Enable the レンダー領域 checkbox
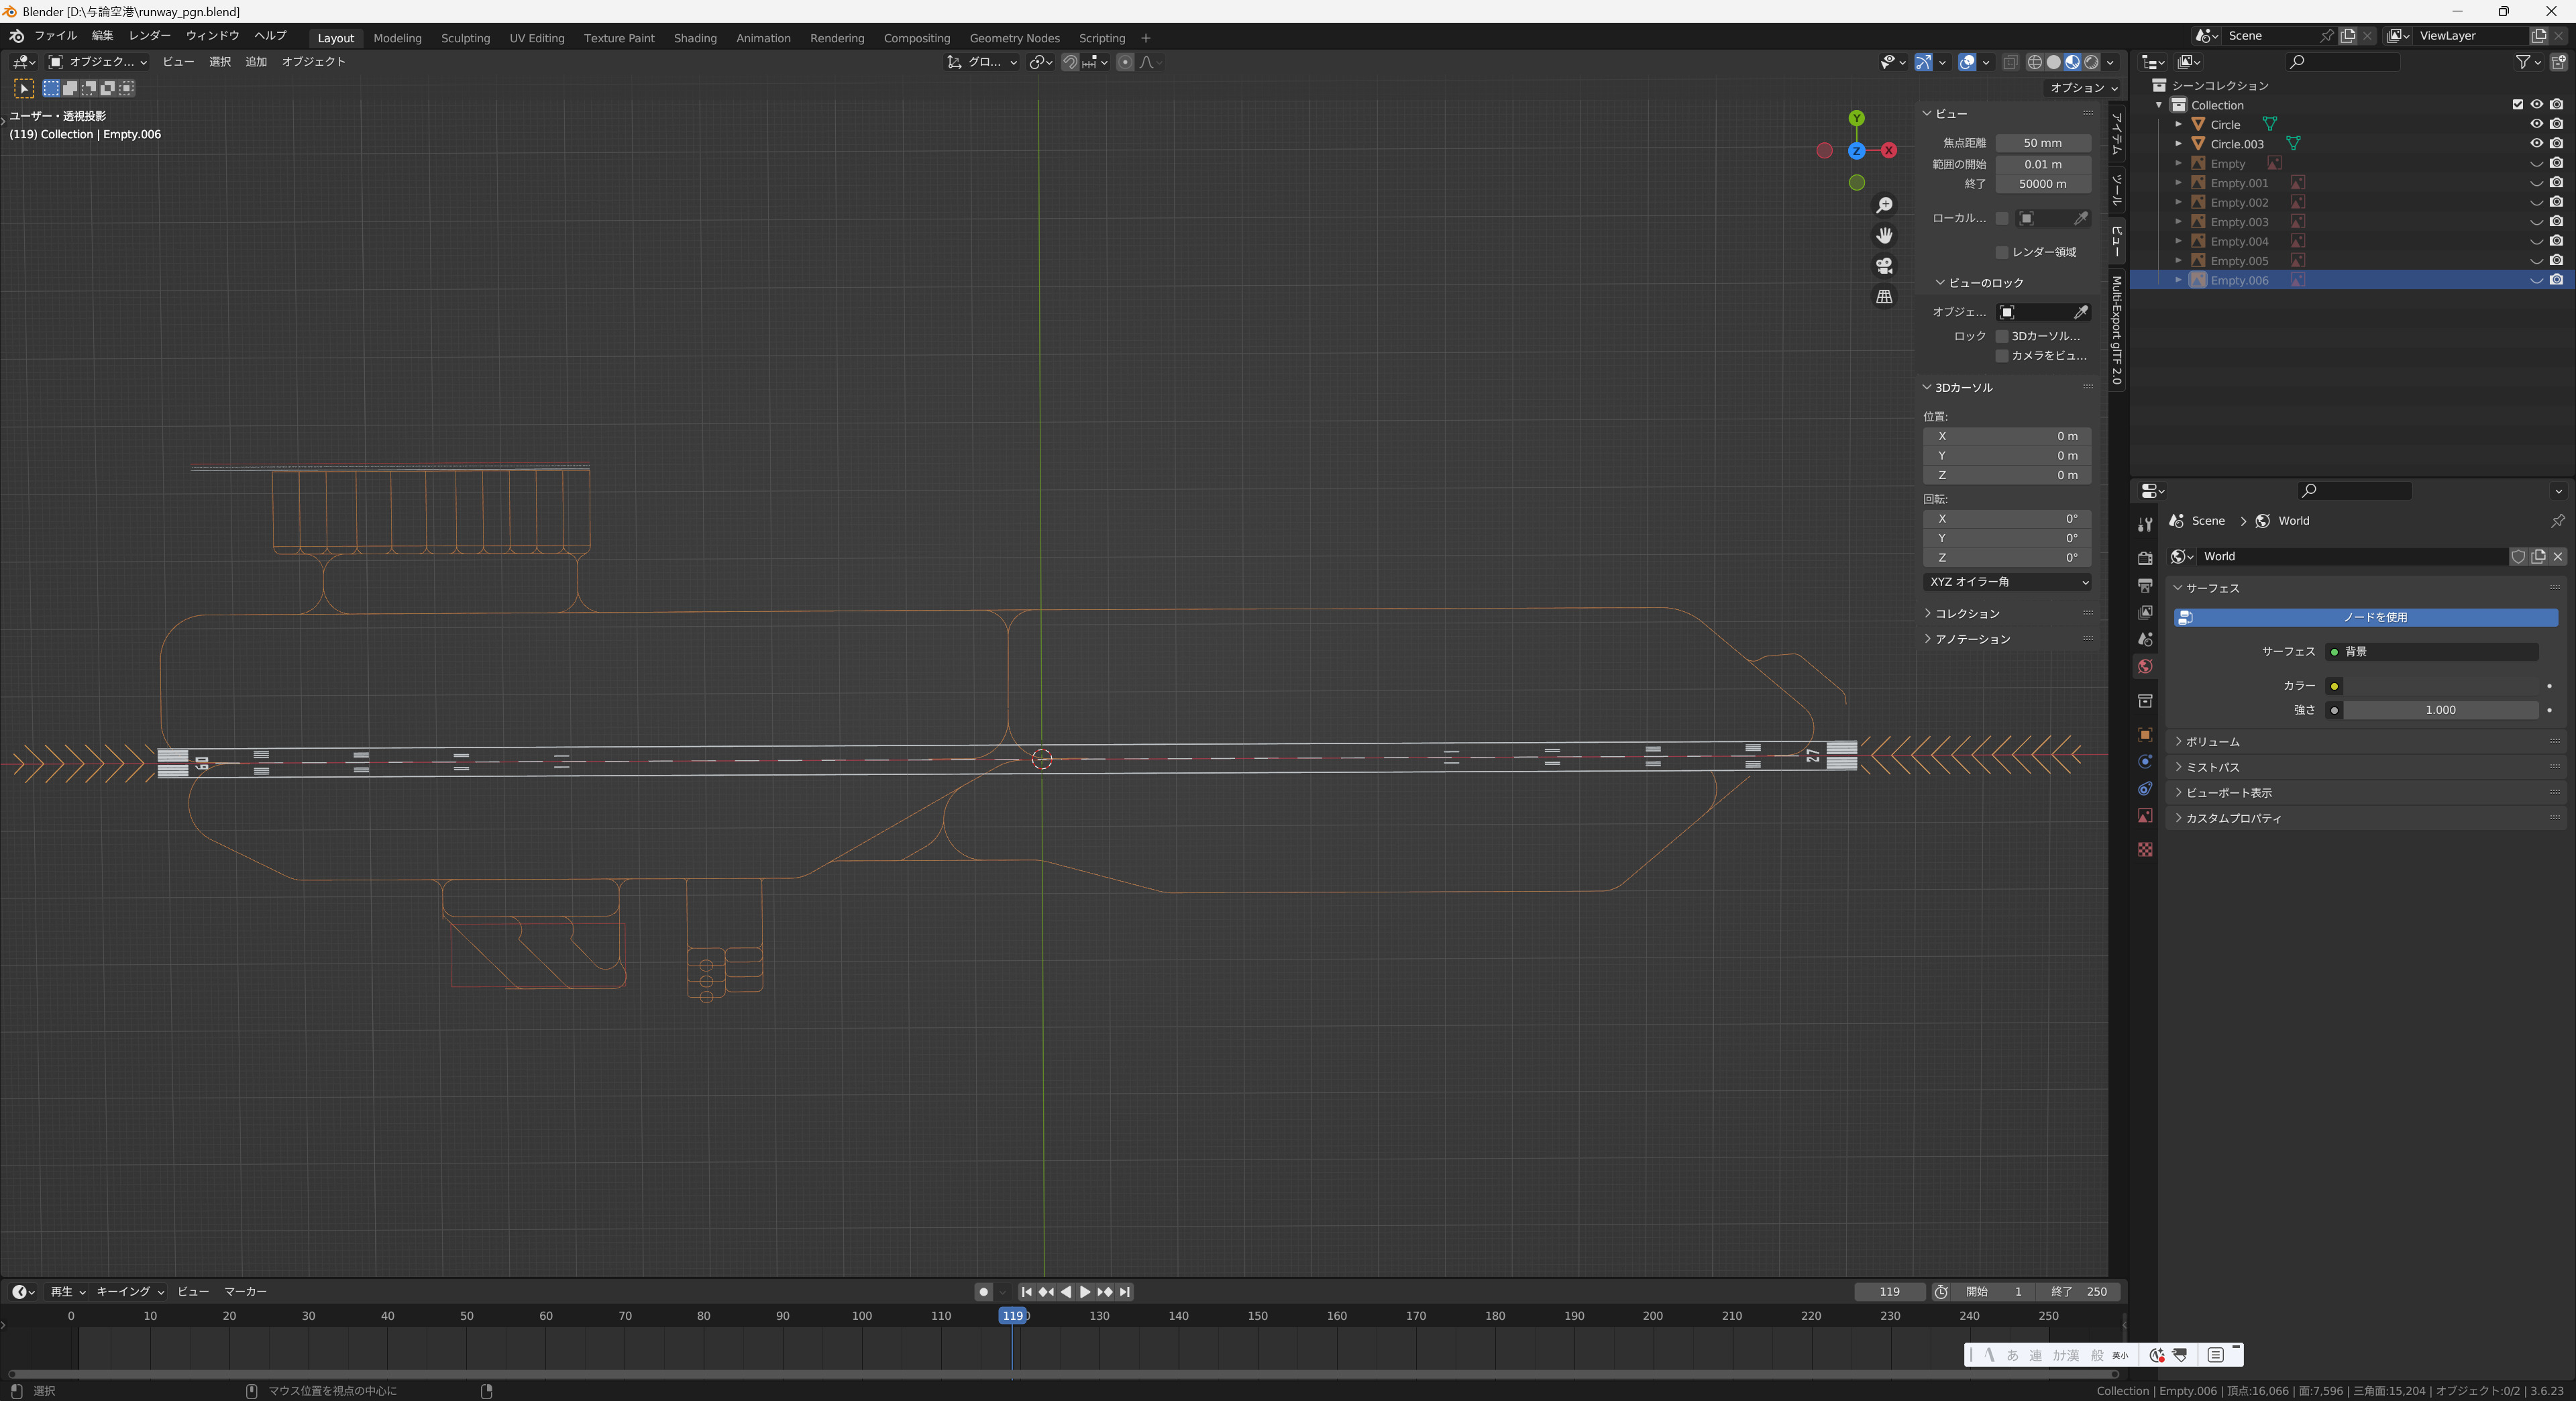The width and height of the screenshot is (2576, 1401). pyautogui.click(x=2002, y=252)
